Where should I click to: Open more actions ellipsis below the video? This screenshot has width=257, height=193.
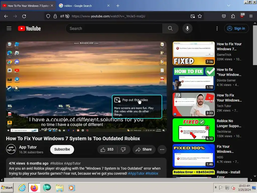pos(162,150)
